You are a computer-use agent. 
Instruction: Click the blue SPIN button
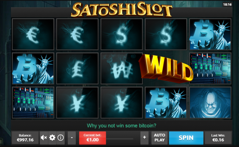pos(186,138)
